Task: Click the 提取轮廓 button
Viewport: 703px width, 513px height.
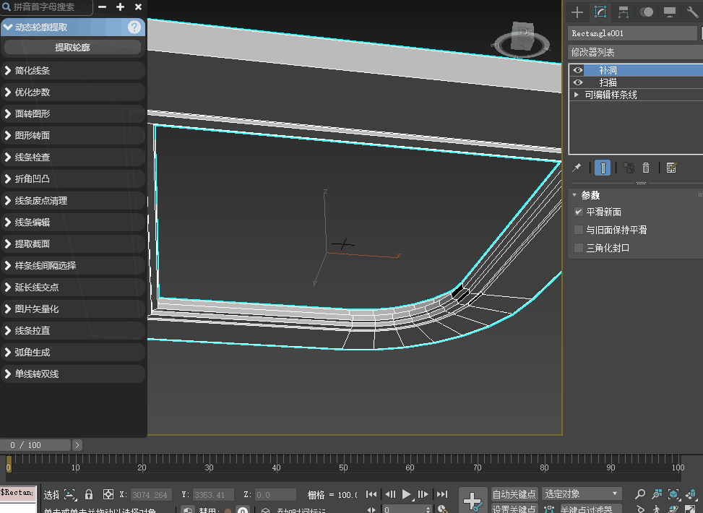Action: coord(73,47)
